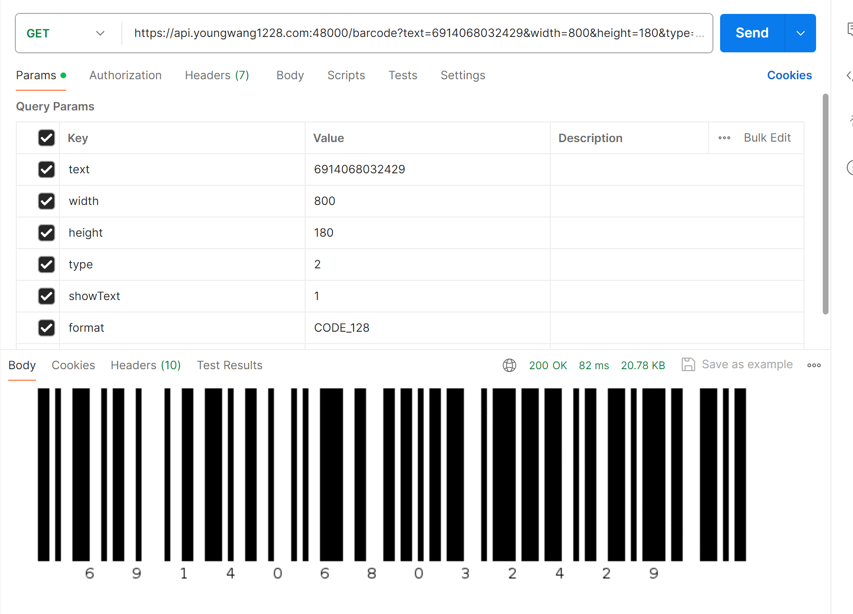Uncheck the height parameter checkbox
Viewport: 853px width, 614px height.
47,233
